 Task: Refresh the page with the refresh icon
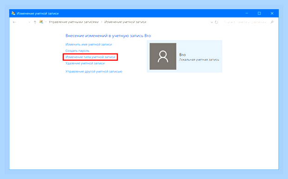[216, 22]
